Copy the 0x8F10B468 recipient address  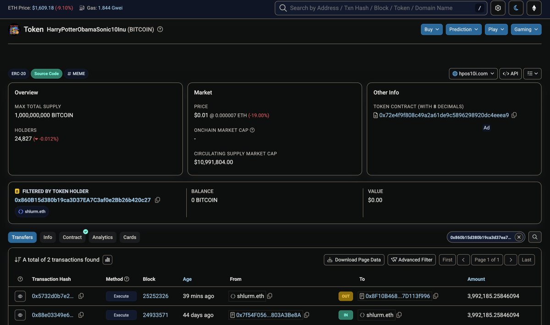point(436,296)
